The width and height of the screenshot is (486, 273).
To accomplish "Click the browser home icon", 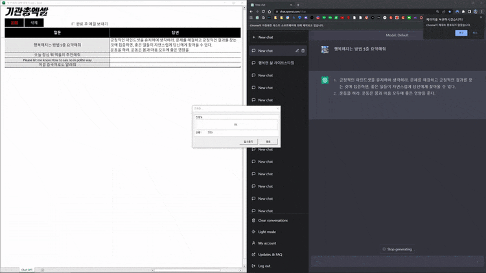I will [269, 12].
